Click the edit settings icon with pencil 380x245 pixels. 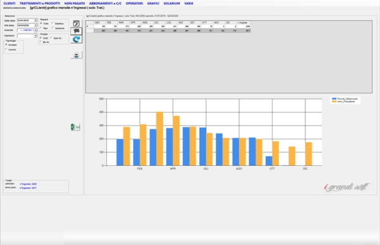[x=77, y=23]
